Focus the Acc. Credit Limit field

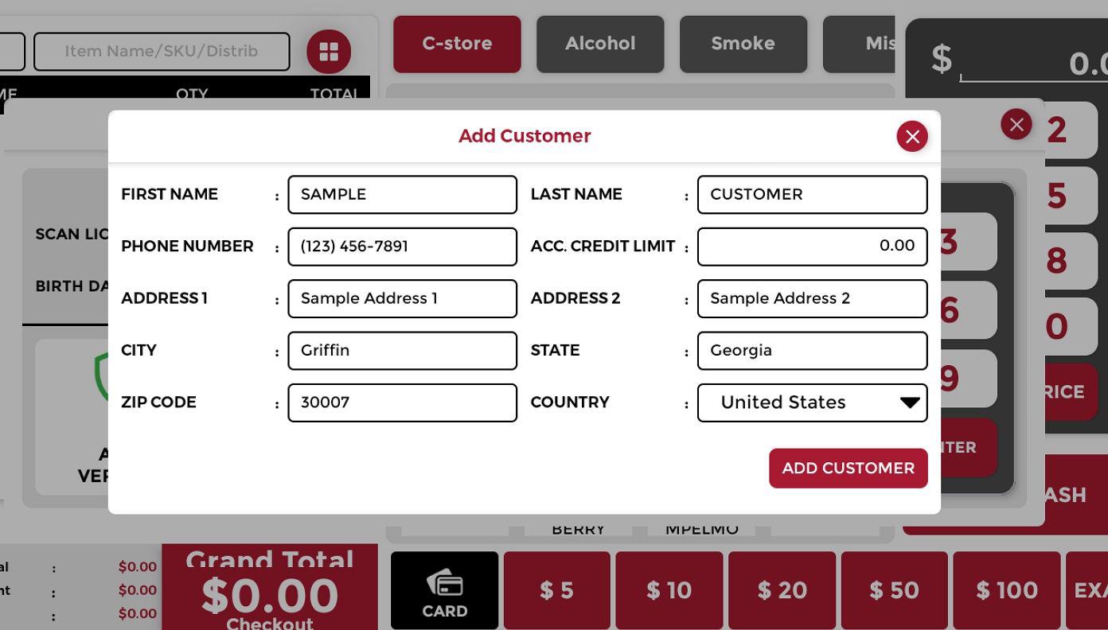click(x=812, y=247)
